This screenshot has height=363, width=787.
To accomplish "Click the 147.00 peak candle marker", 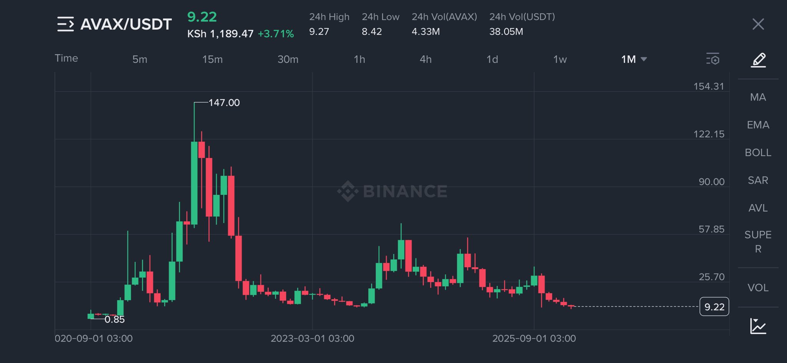I will [224, 103].
